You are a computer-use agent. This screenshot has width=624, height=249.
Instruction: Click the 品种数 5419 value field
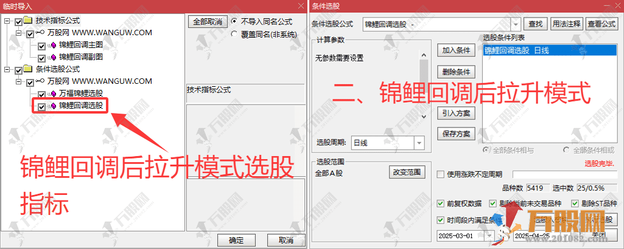[538, 188]
